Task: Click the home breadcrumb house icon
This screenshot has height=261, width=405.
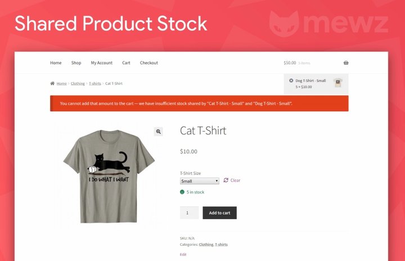Action: click(52, 83)
